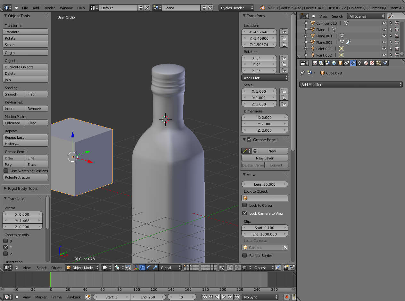
Task: Open the Scene properties tab icon
Action: [x=327, y=63]
